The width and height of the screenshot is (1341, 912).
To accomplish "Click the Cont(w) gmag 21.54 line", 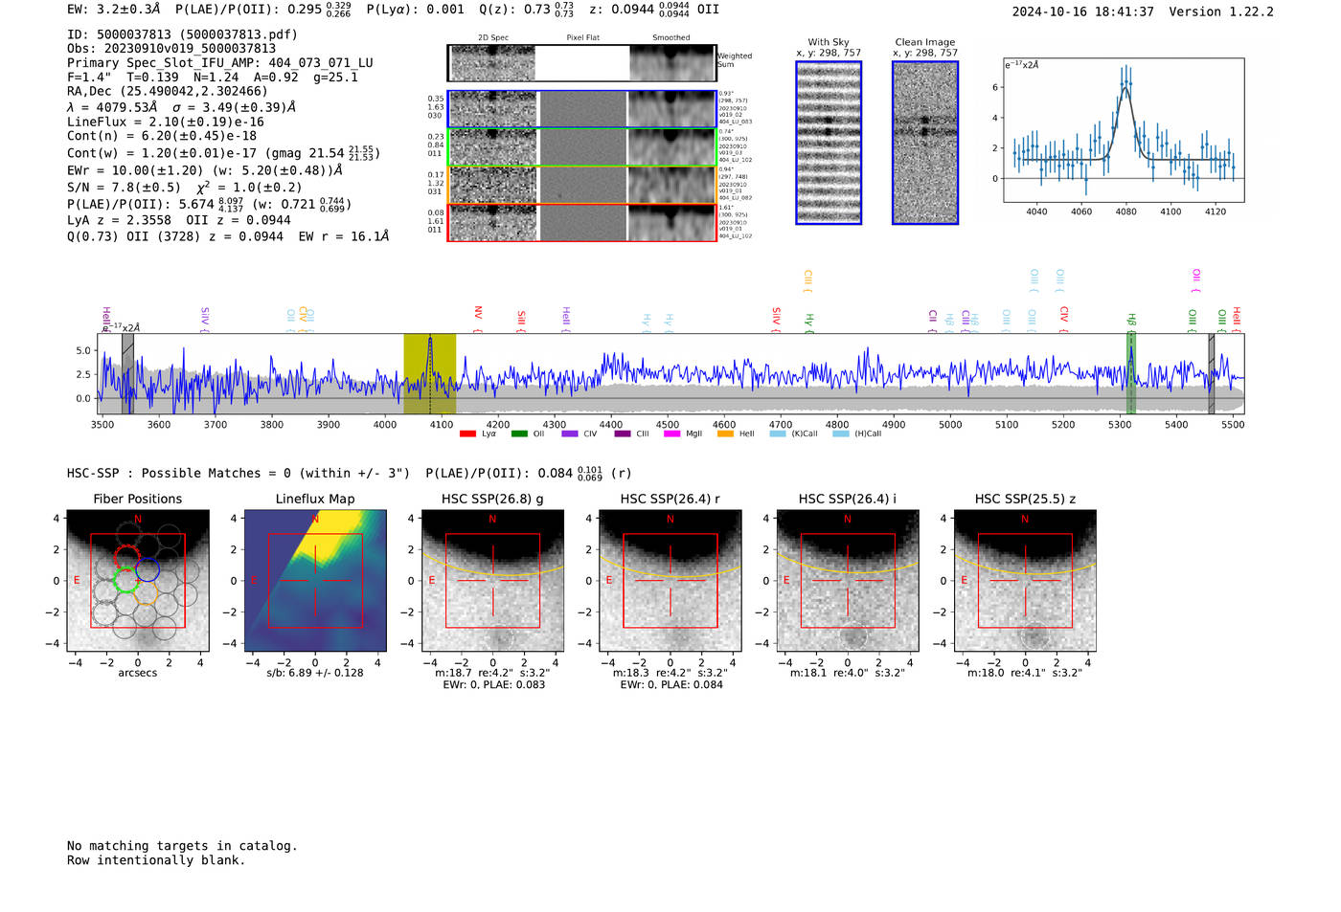I will (223, 153).
